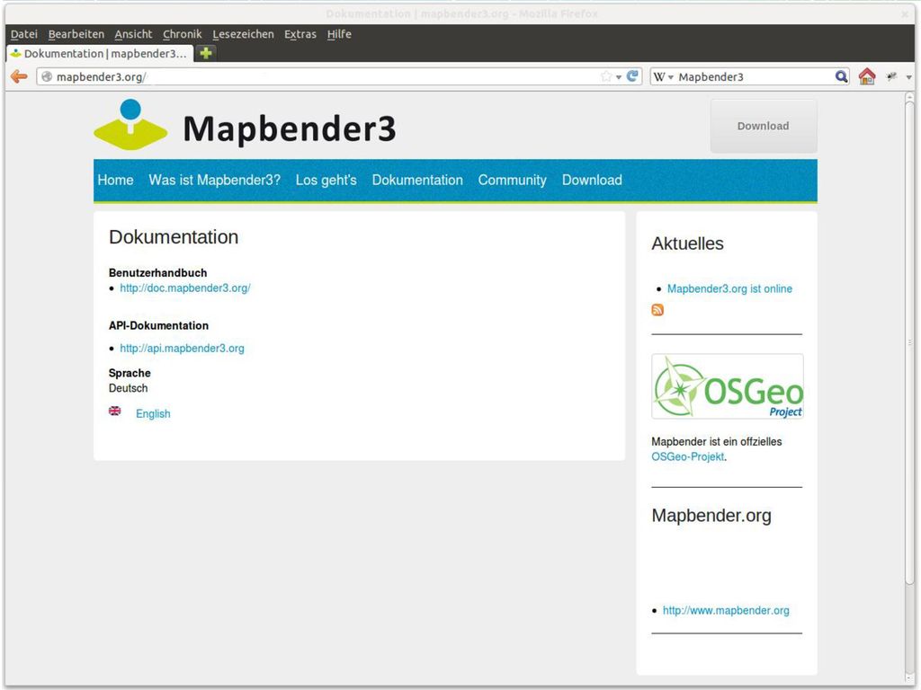Open the Hilfe menu
The height and width of the screenshot is (690, 921).
339,34
